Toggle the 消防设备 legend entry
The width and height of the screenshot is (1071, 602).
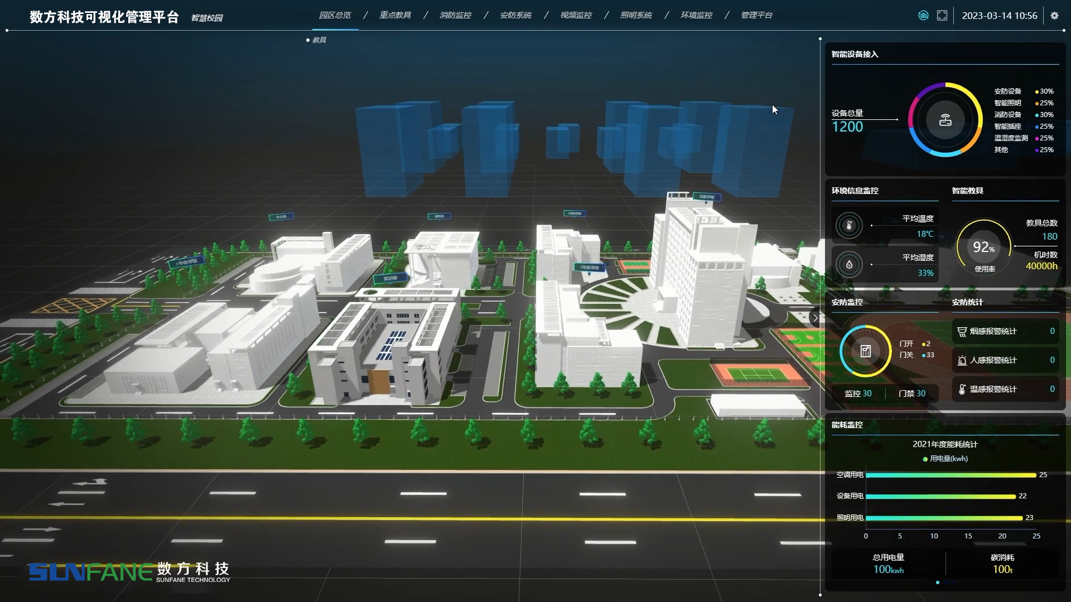click(1024, 115)
